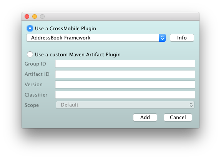Click the blue arrows on plugin combo box

[162, 38]
